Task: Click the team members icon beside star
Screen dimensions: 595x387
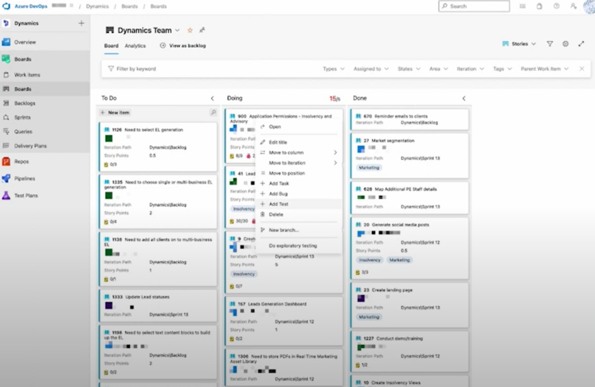Action: pos(202,30)
